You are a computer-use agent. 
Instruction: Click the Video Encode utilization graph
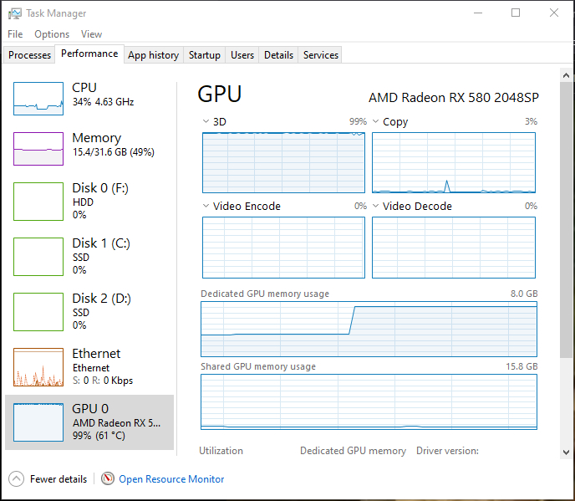(283, 248)
